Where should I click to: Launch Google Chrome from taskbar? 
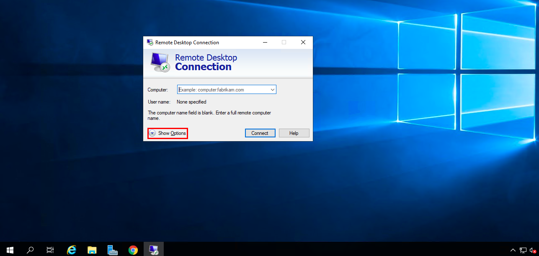tap(133, 250)
